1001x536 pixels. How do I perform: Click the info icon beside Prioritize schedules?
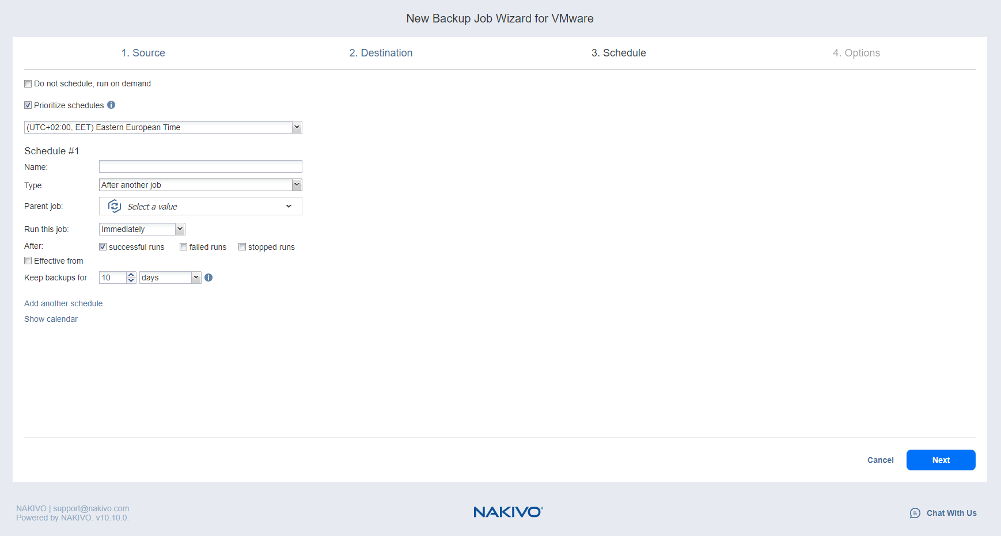[111, 105]
